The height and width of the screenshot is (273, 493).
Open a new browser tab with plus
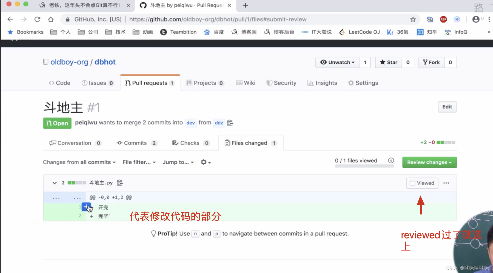pos(245,5)
